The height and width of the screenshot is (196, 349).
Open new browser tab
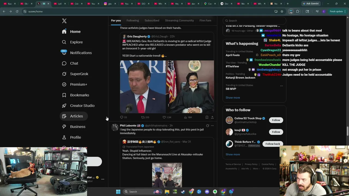[288, 4]
